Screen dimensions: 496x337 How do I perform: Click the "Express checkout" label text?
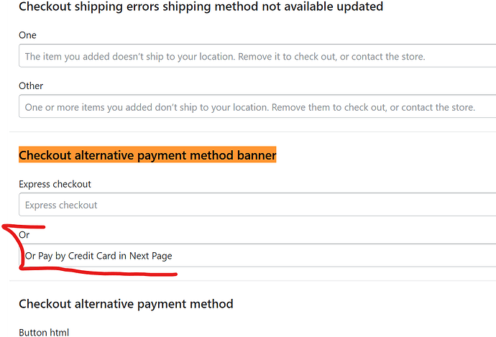click(x=55, y=184)
